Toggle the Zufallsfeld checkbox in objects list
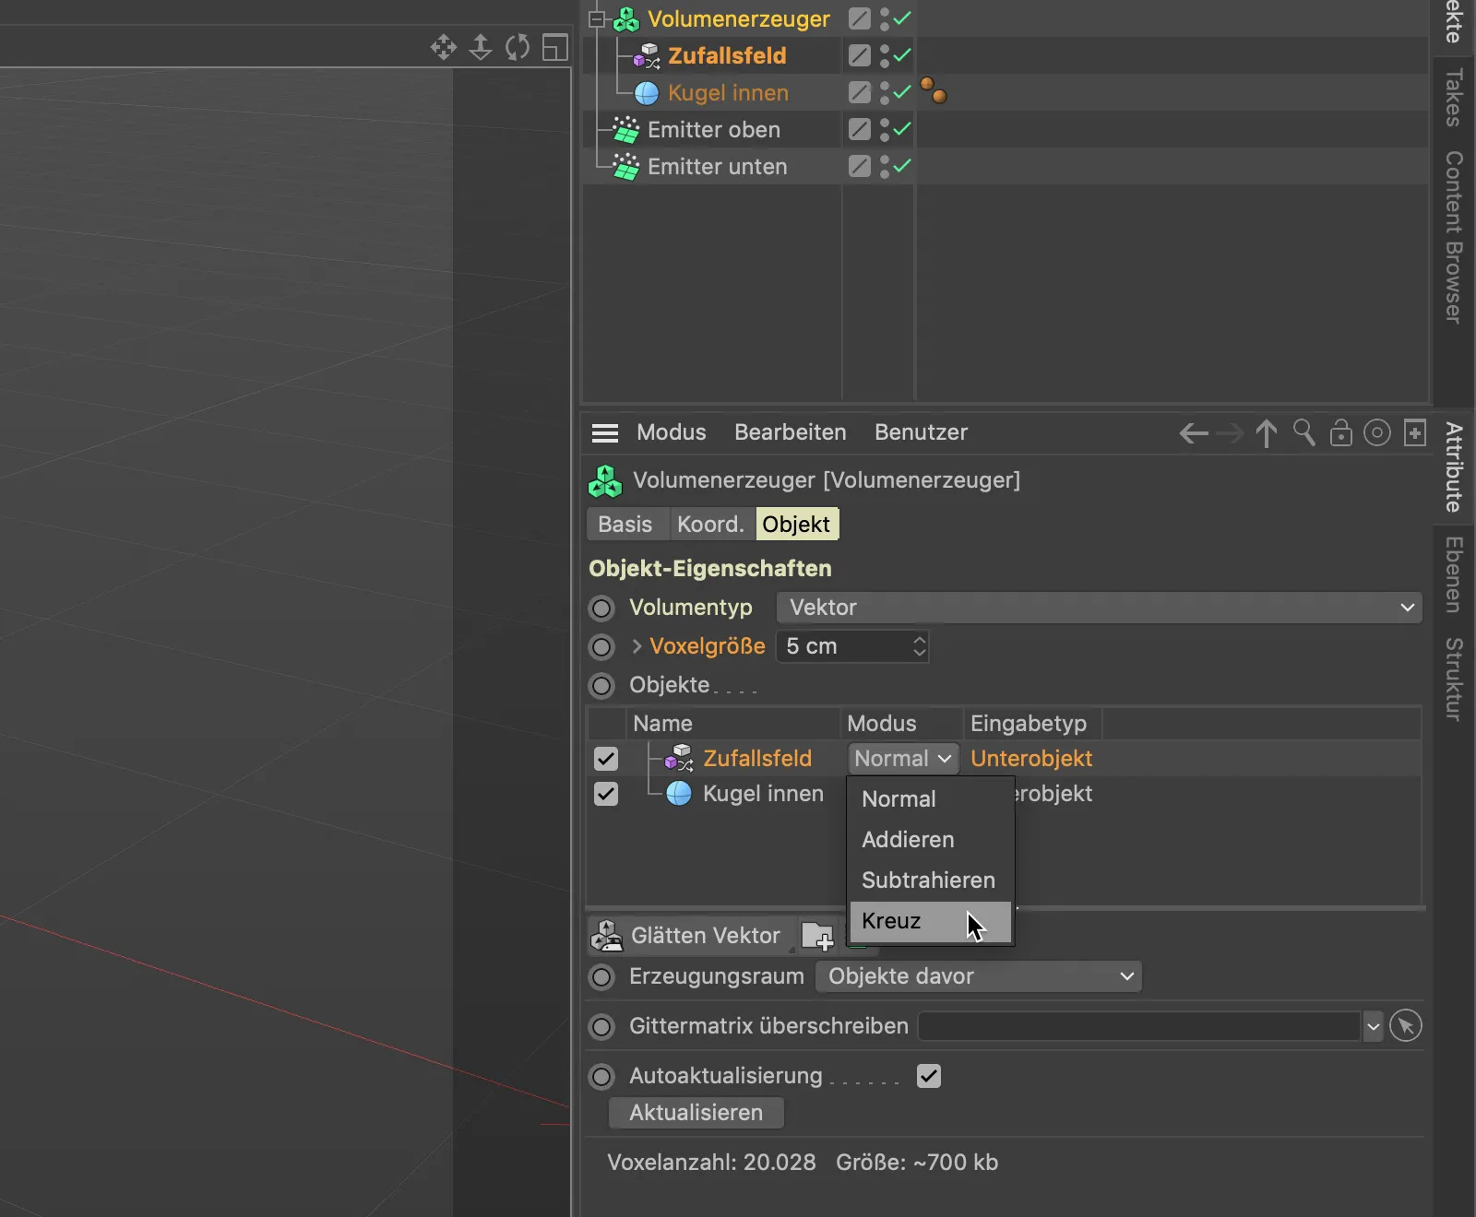This screenshot has width=1476, height=1217. tap(606, 759)
